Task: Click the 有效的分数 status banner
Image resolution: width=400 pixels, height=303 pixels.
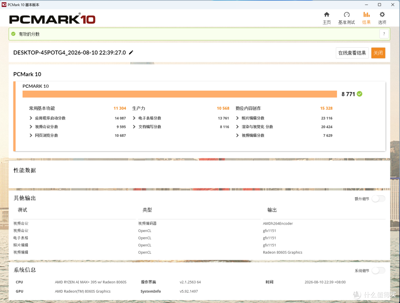Action: point(199,34)
